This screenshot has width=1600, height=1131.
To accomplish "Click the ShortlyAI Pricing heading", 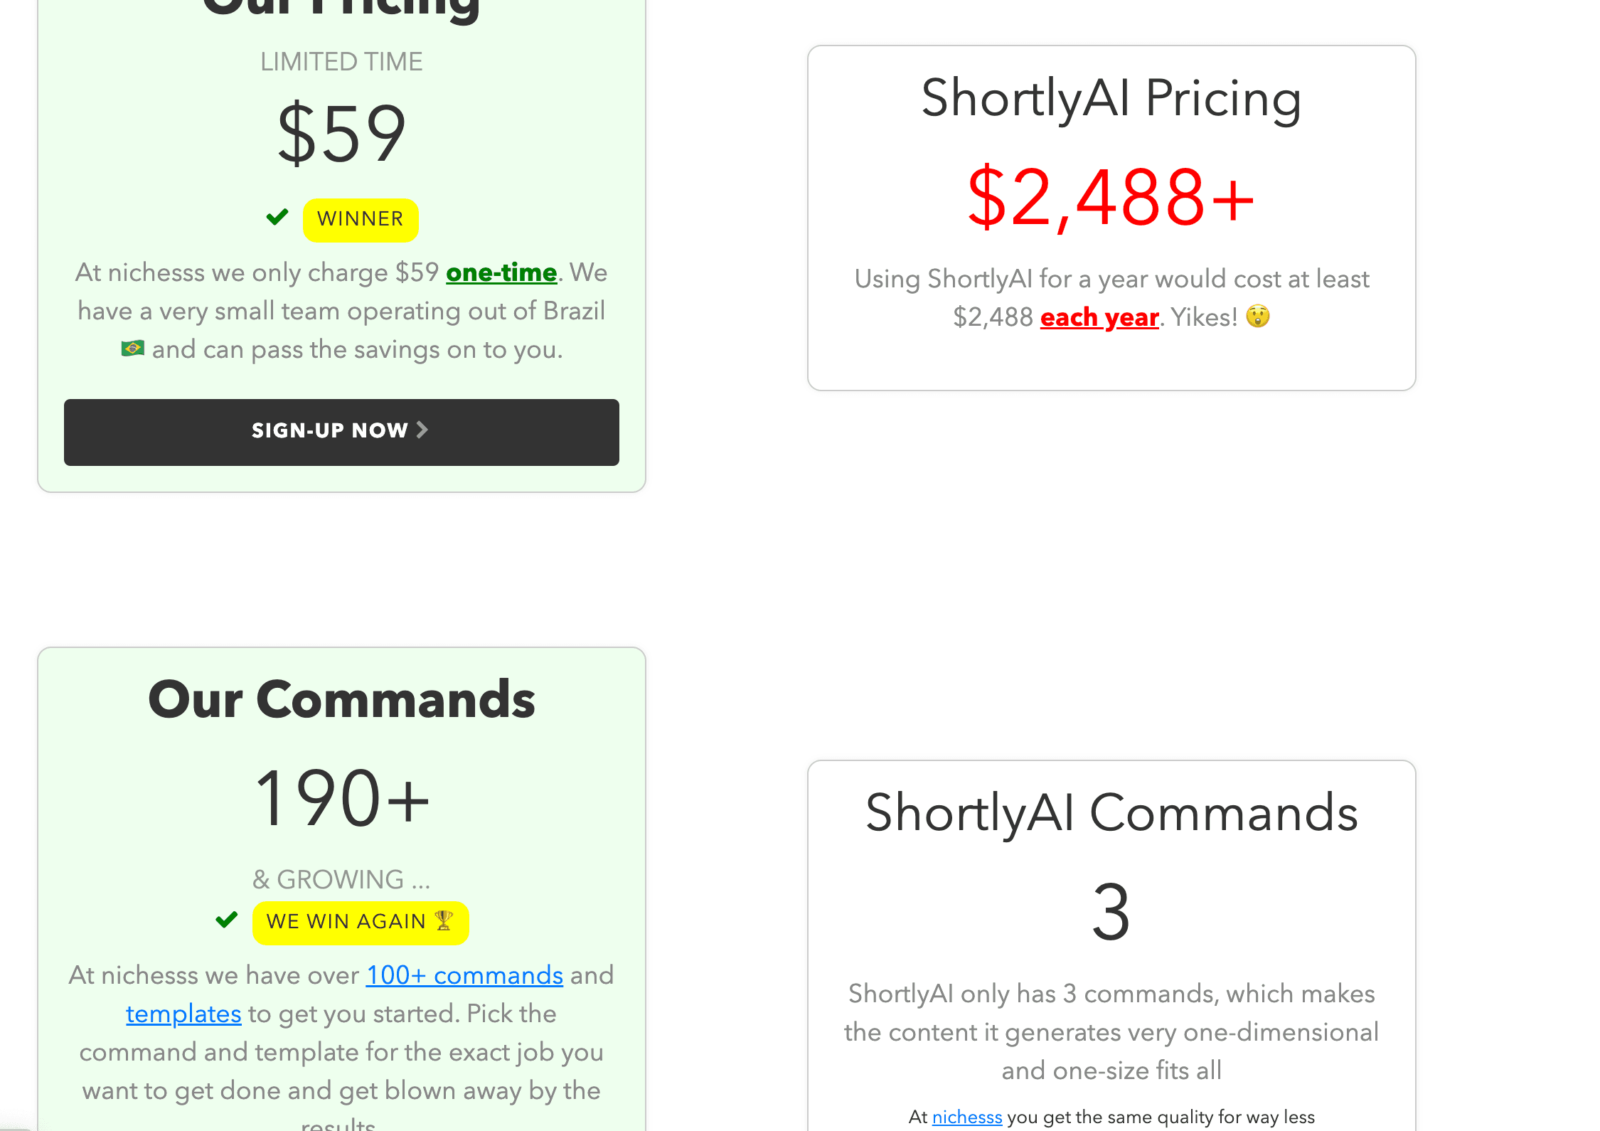I will (x=1111, y=98).
